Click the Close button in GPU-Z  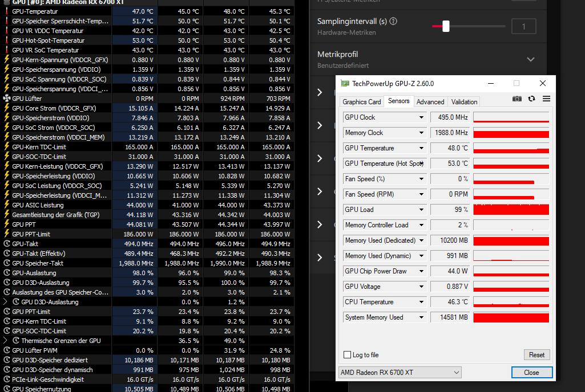click(531, 372)
